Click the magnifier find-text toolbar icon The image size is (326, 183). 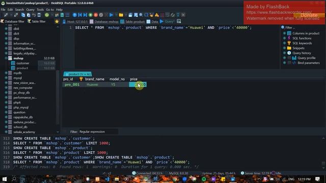tap(141, 15)
